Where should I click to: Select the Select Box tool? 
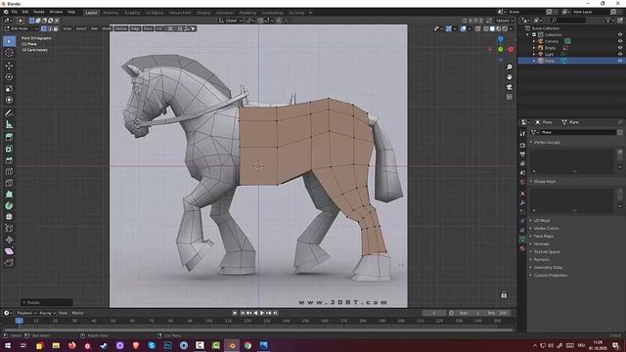point(9,41)
